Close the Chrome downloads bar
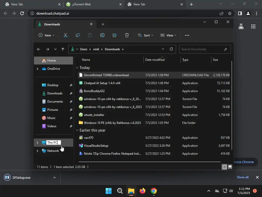This screenshot has width=262, height=197. [257, 177]
